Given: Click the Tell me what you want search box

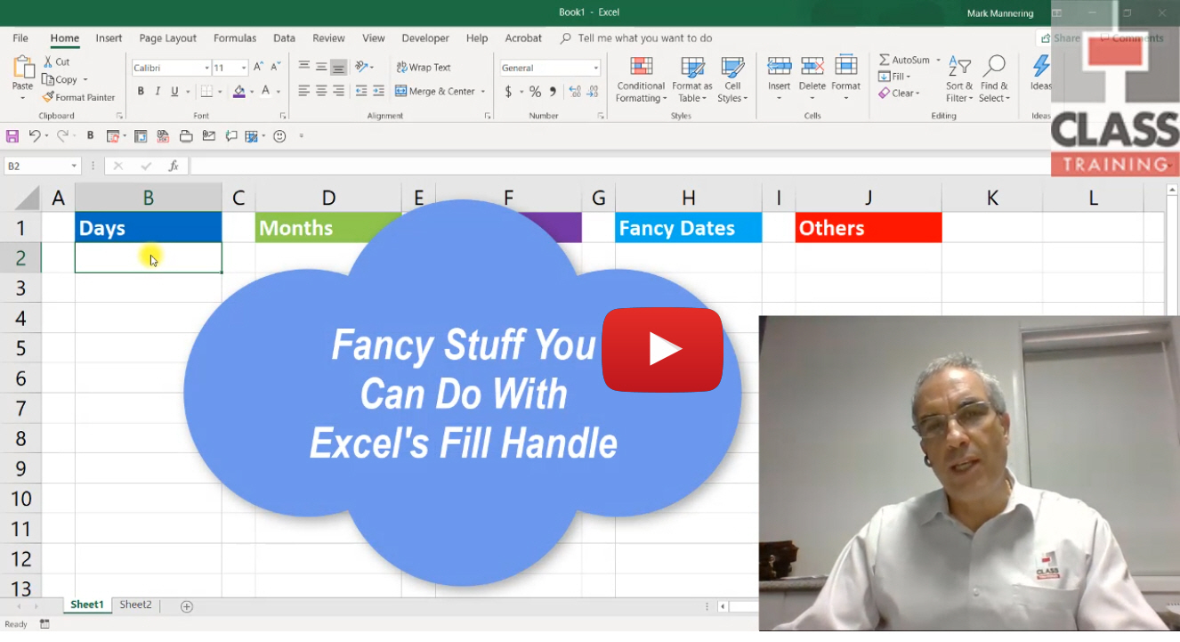Looking at the screenshot, I should [644, 38].
